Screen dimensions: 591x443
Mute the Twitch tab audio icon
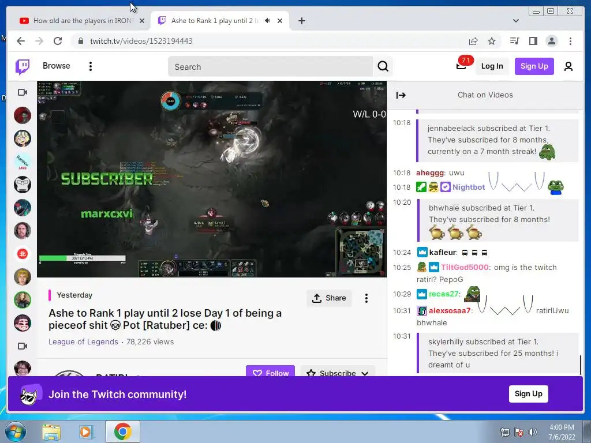(268, 21)
